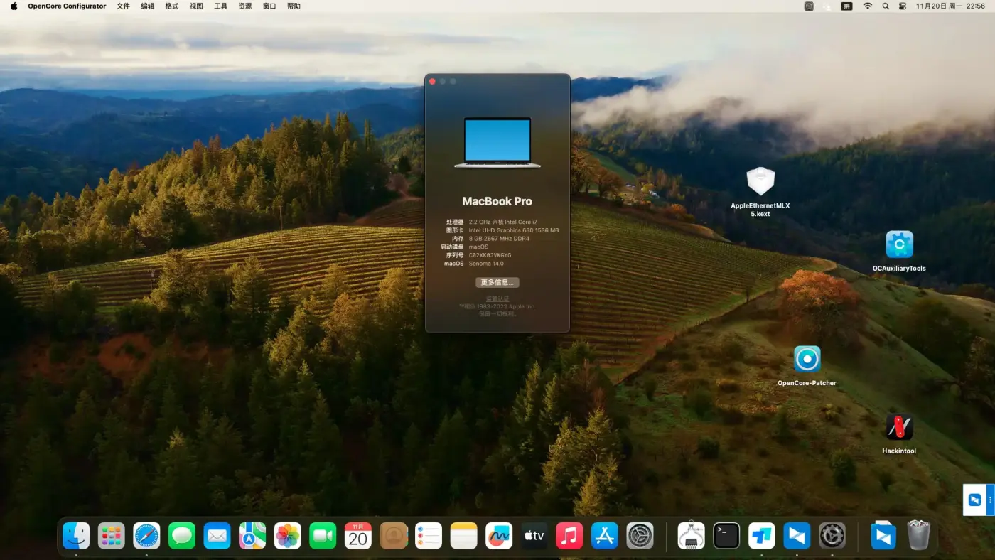This screenshot has width=995, height=560.
Task: Open Control Center in menu bar
Action: [x=903, y=6]
